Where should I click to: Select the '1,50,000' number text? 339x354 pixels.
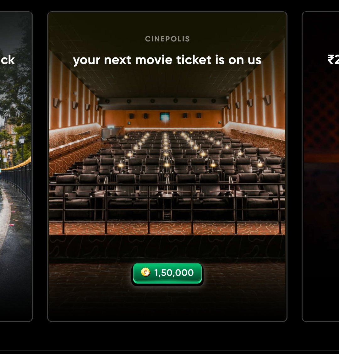coord(174,273)
